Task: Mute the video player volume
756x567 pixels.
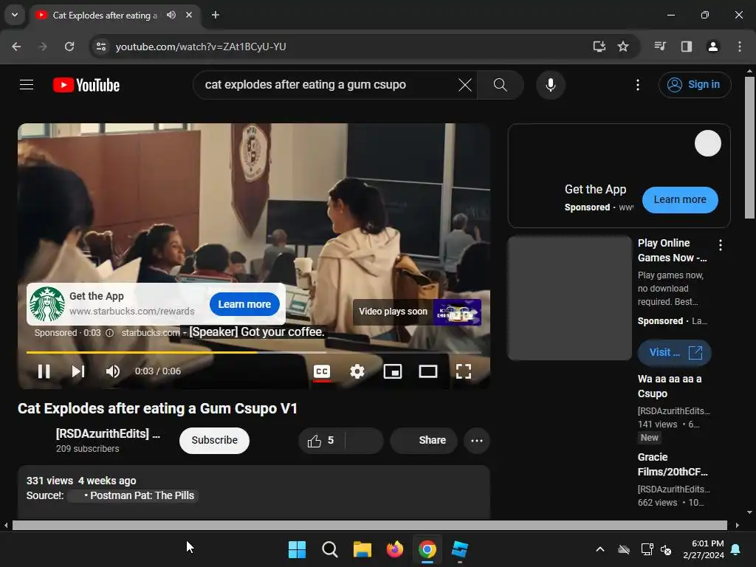Action: (x=113, y=371)
